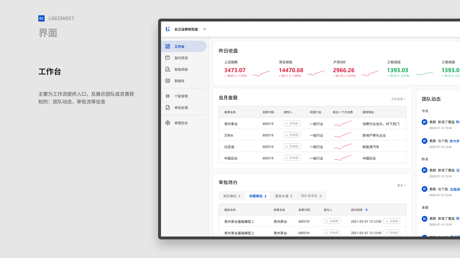This screenshot has width=460, height=258.
Task: Select the 比亚迪 stock name
Action: [x=229, y=147]
